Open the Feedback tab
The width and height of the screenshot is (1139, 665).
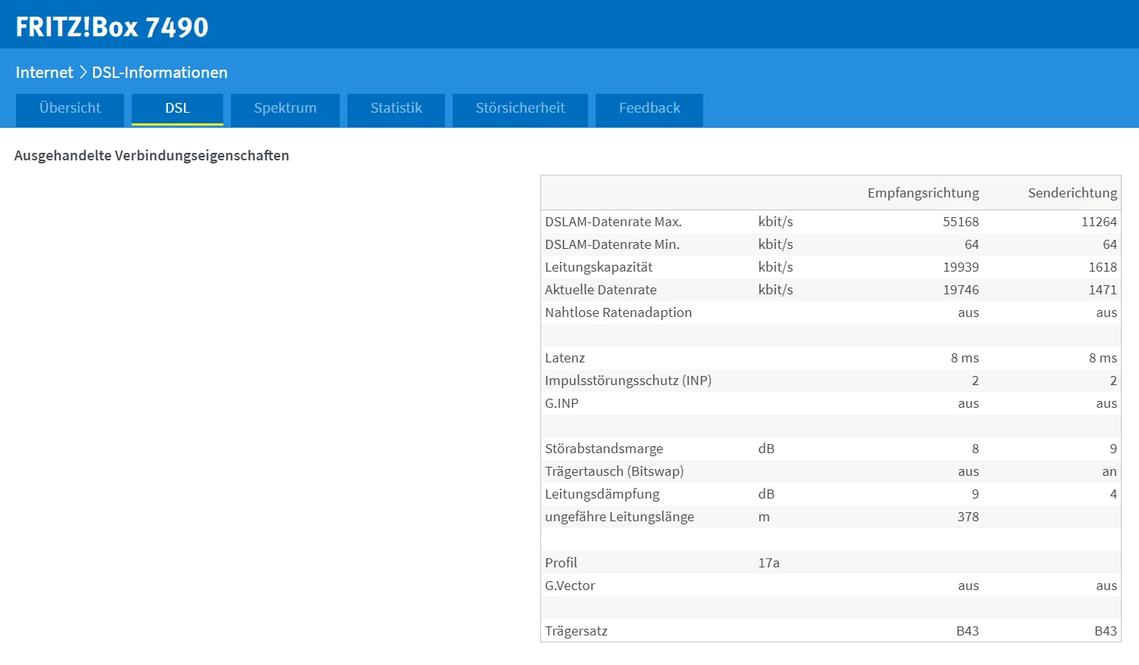point(649,108)
